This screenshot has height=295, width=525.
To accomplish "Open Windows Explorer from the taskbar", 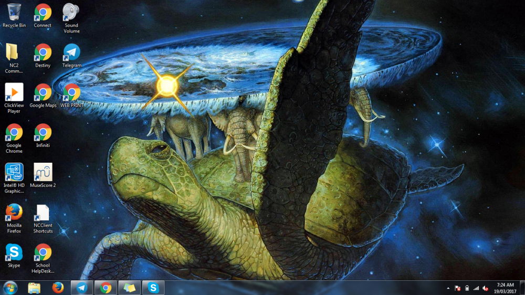I will click(34, 288).
